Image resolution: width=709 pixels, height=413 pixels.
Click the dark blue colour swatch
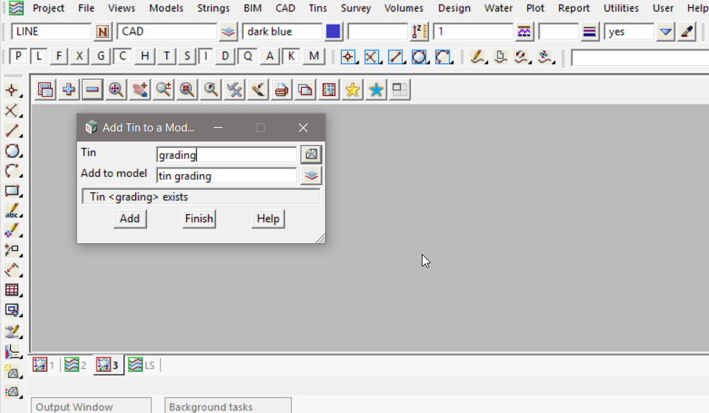[x=333, y=32]
